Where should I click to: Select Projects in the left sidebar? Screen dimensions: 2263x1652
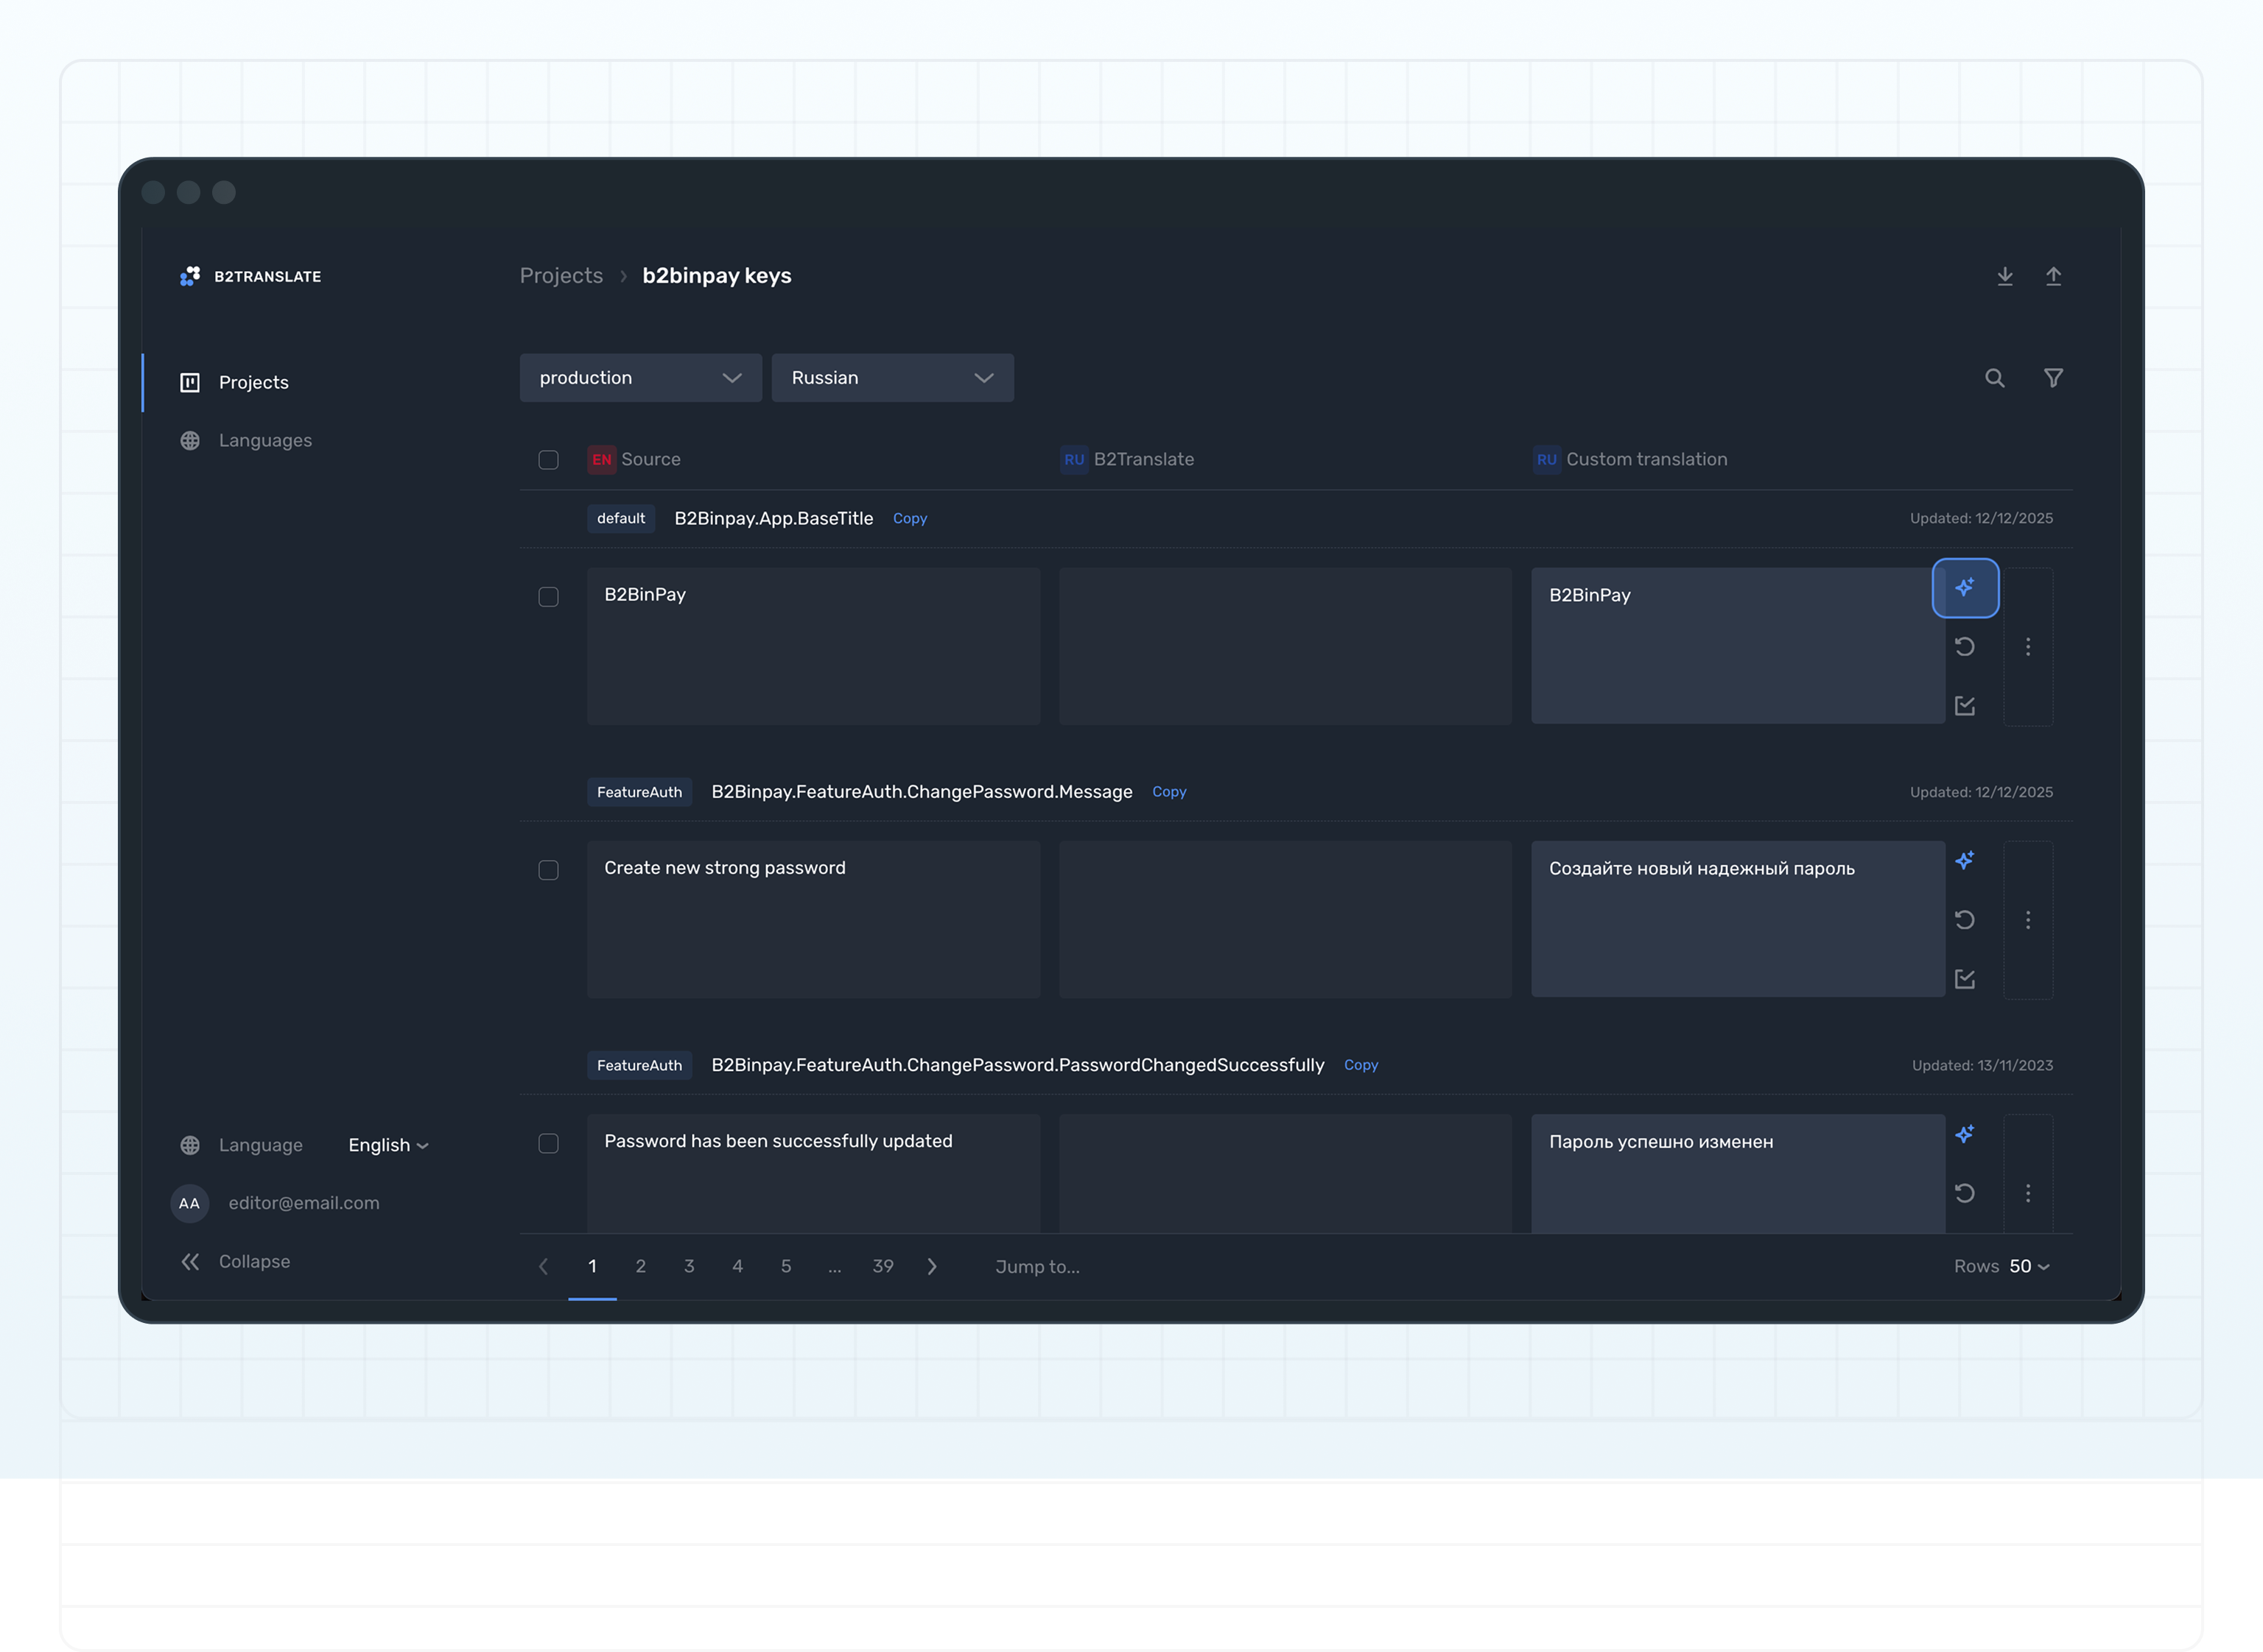253,382
